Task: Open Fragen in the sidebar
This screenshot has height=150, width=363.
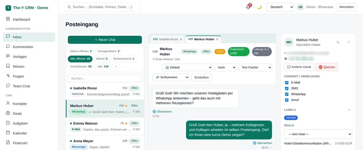Action: click(29, 76)
